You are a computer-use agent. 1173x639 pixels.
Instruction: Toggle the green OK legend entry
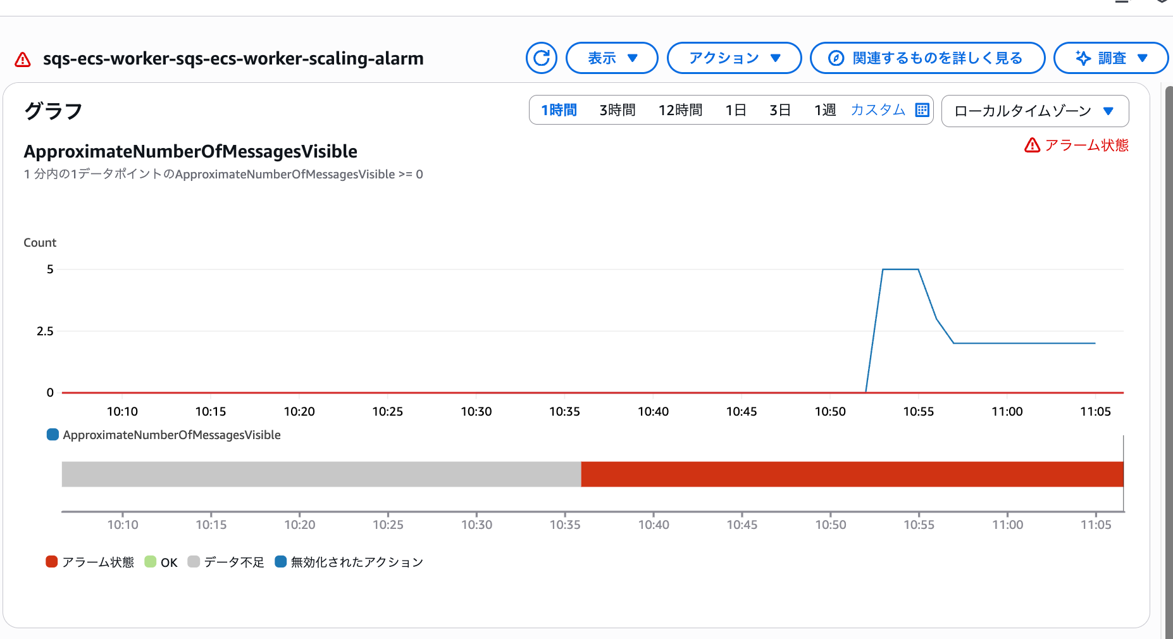point(151,562)
